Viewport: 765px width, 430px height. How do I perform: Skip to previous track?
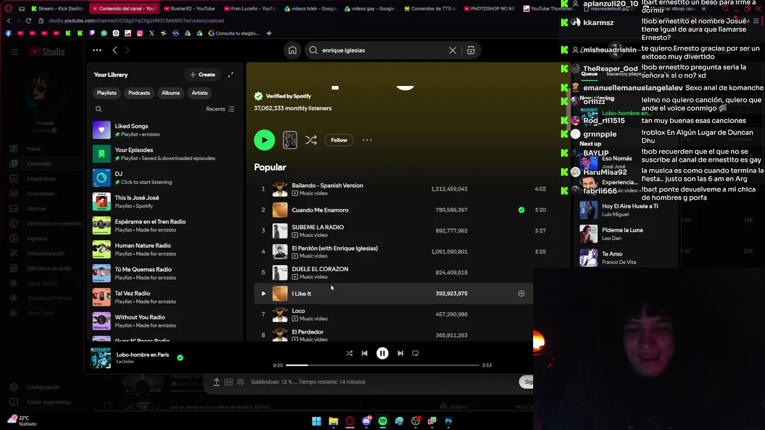[x=365, y=353]
